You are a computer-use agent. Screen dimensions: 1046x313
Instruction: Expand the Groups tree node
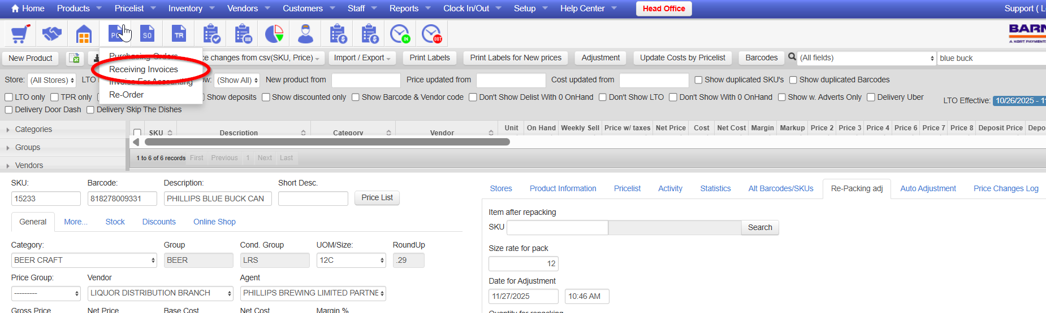[8, 148]
